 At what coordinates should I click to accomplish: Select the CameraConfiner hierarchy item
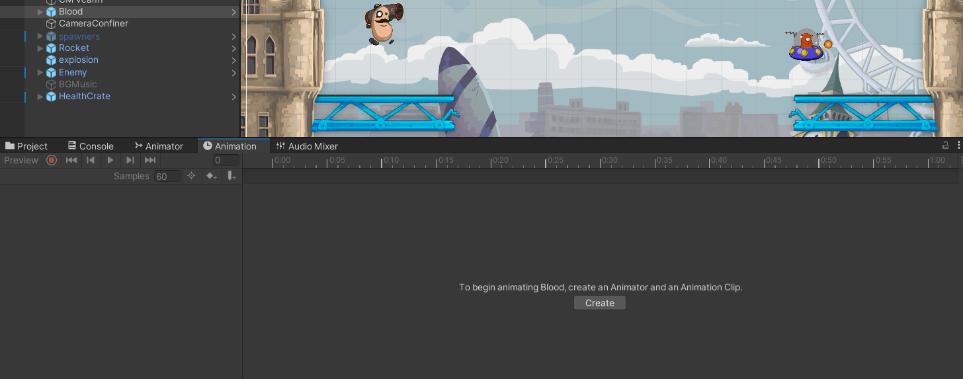(x=93, y=24)
